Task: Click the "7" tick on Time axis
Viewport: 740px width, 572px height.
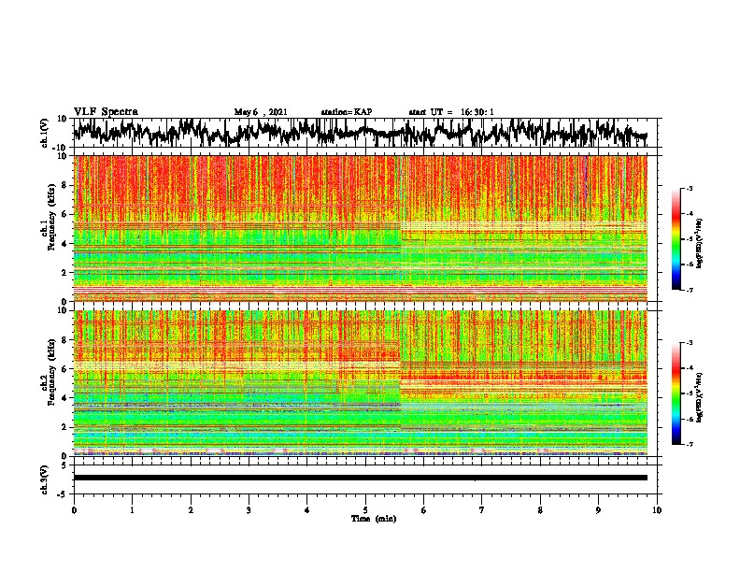Action: click(482, 510)
